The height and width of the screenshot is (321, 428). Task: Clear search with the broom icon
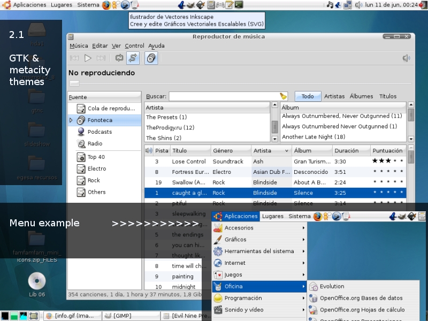pyautogui.click(x=284, y=96)
